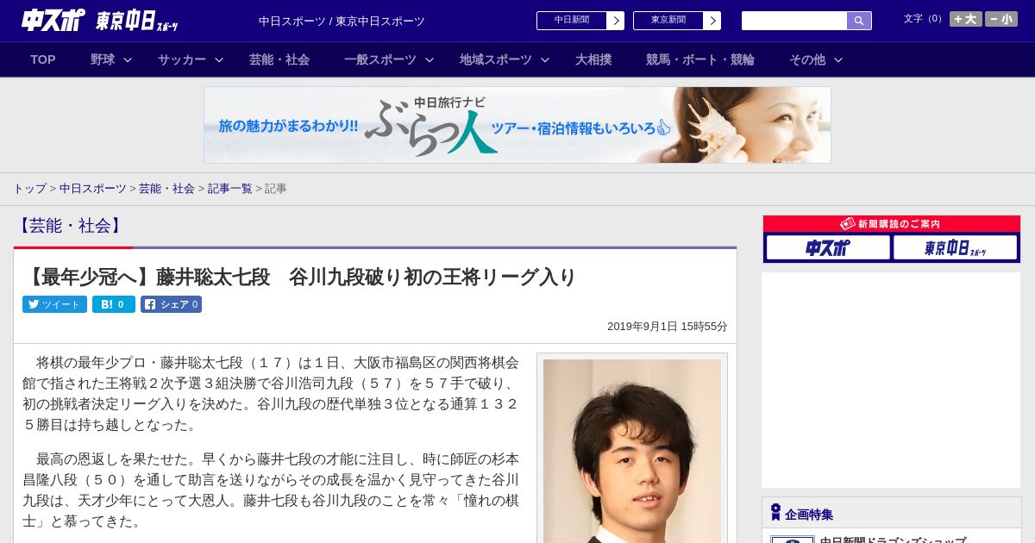Open the 野球 menu item
The image size is (1035, 543).
tap(103, 59)
